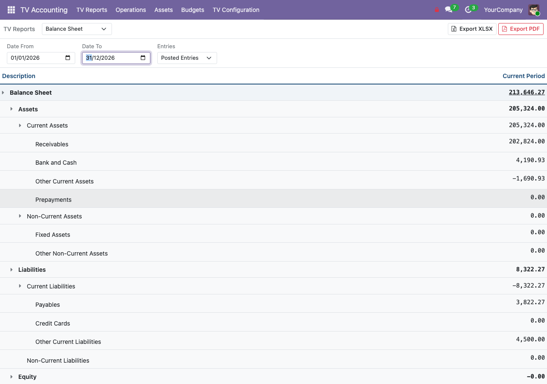Open the Posted Entries dropdown

[187, 58]
